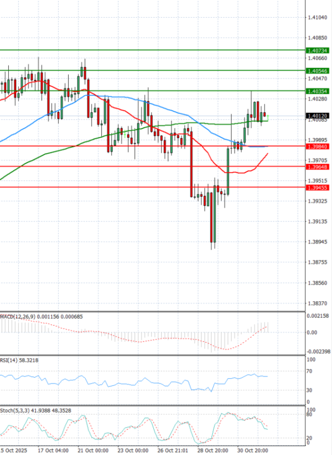The image size is (332, 455).
Task: Click the MACD histogram zero level label 0.00
Action: [311, 332]
